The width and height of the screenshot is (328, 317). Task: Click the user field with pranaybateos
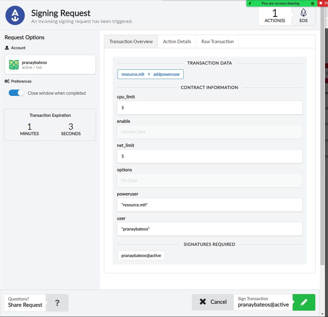pyautogui.click(x=210, y=229)
